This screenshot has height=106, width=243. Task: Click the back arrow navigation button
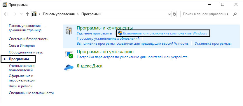click(6, 14)
